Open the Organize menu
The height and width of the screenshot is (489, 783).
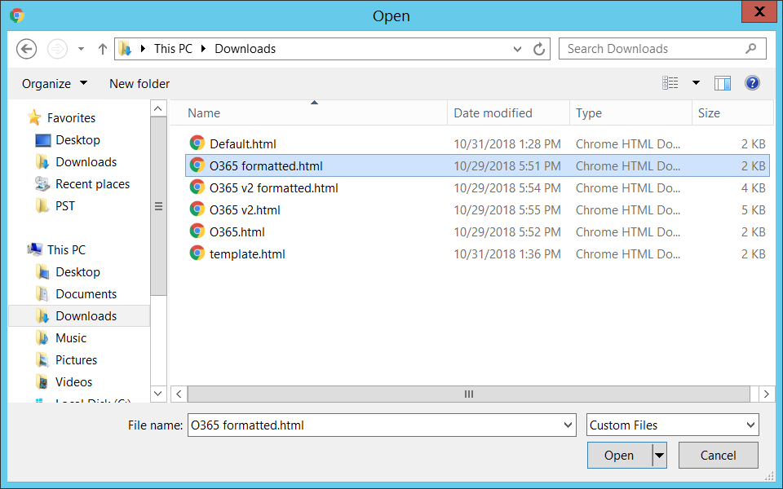coord(55,83)
